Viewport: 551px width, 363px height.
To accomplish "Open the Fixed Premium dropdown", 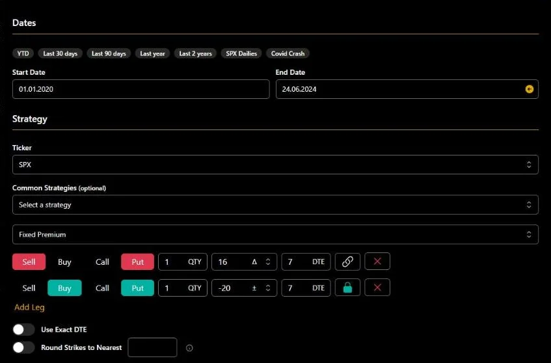I will 275,234.
